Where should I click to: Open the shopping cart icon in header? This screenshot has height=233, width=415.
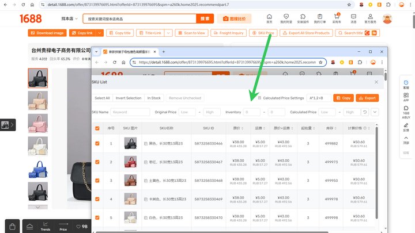(x=337, y=18)
